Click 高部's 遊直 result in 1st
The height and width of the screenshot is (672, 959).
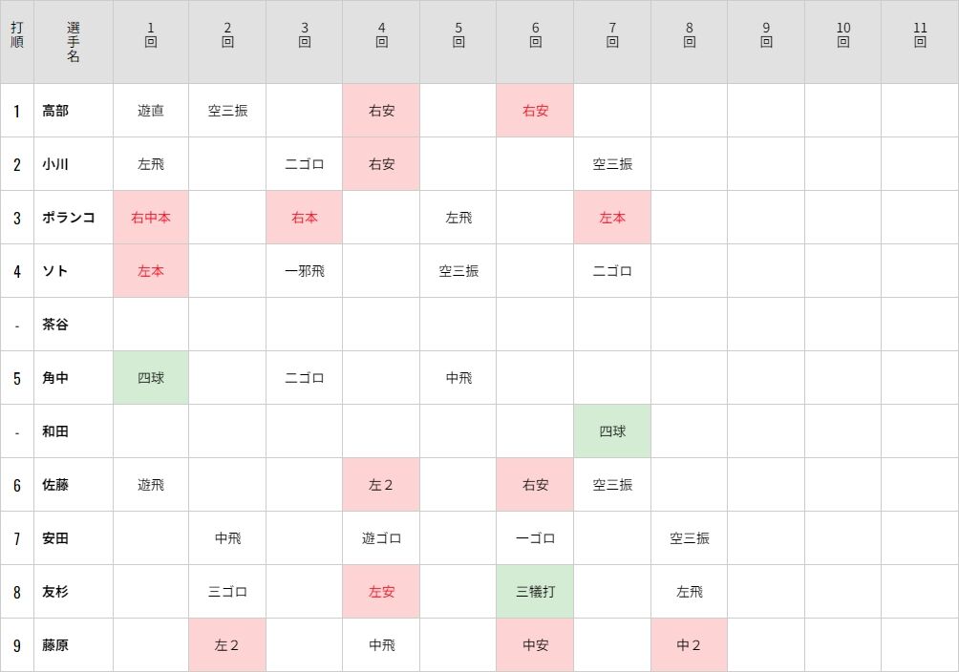[151, 111]
